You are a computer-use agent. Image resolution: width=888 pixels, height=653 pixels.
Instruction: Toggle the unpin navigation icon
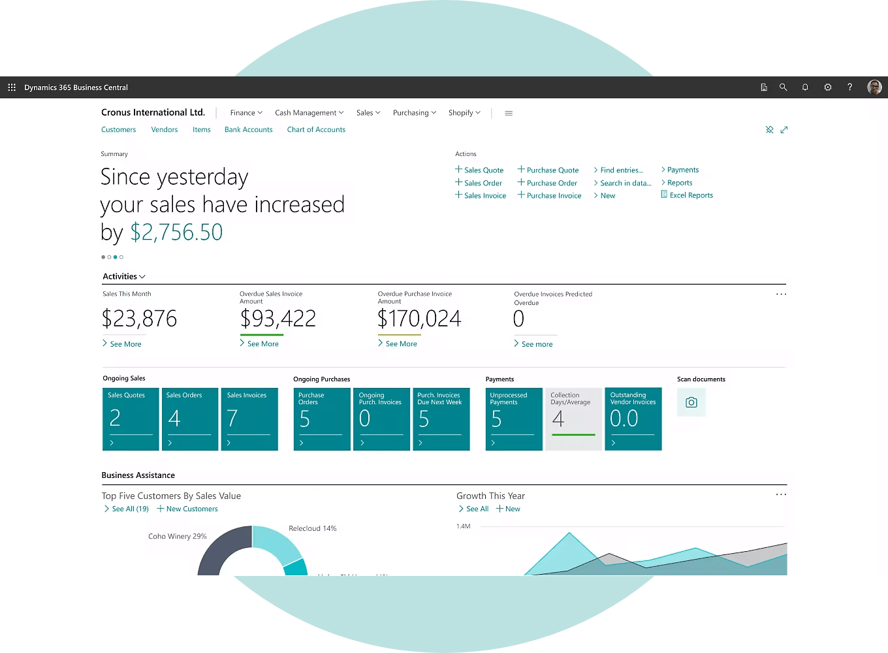769,129
